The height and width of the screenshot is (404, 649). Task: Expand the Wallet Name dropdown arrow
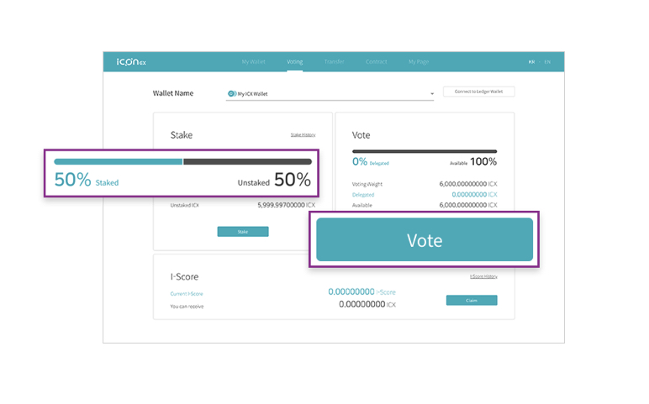coord(432,94)
